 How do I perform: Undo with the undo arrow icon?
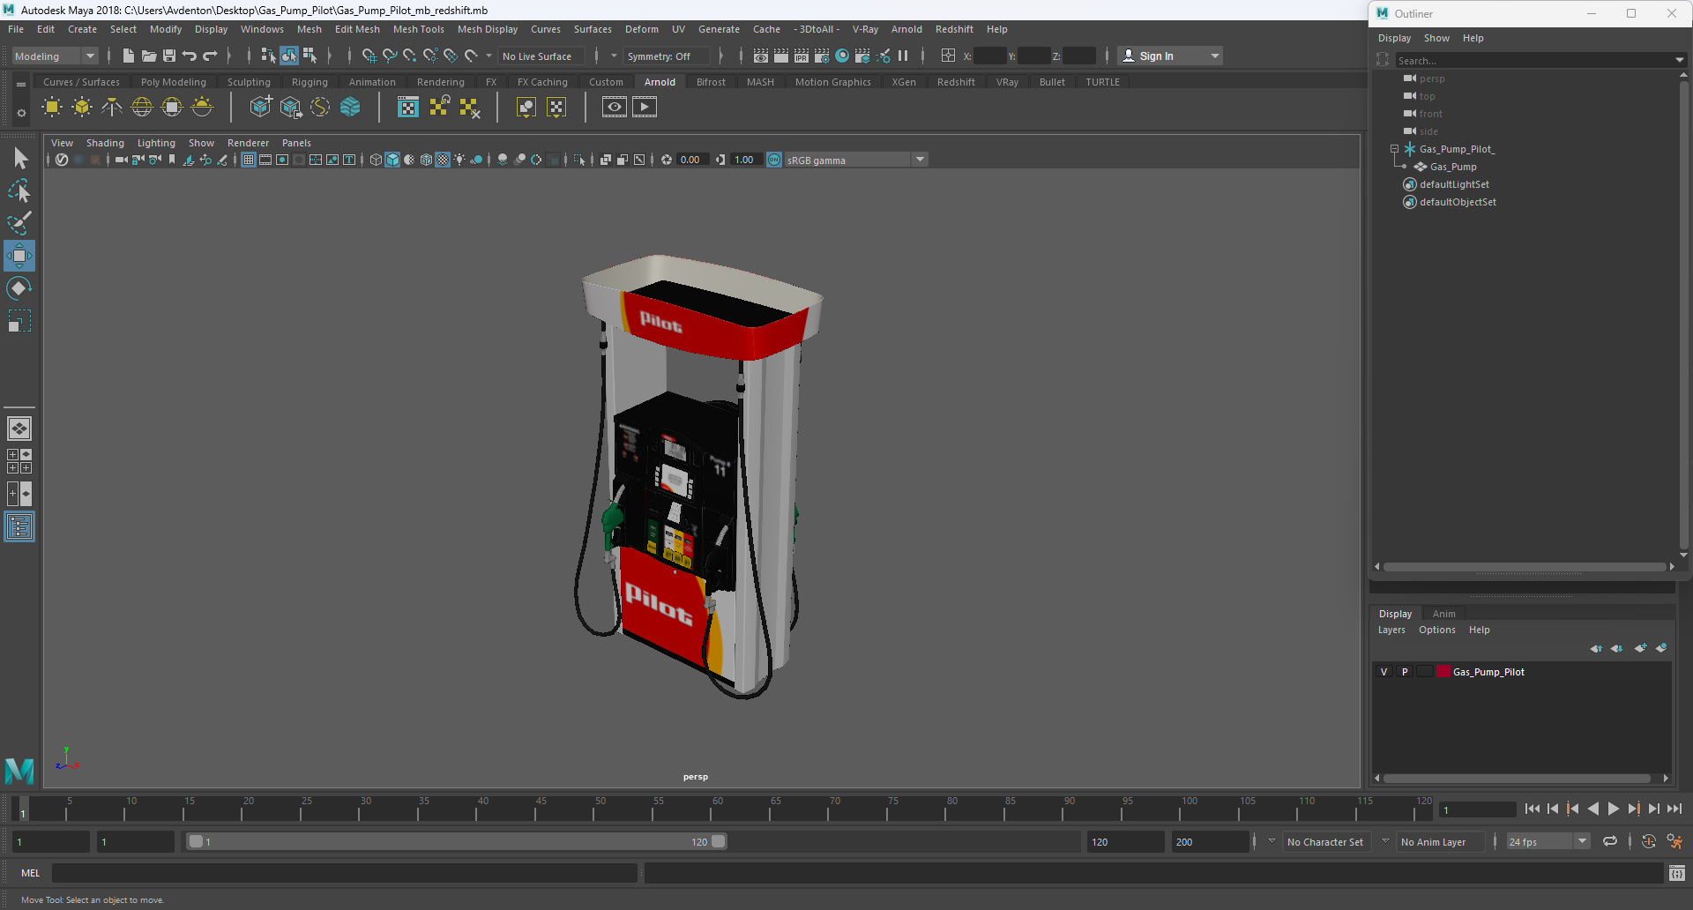click(190, 56)
